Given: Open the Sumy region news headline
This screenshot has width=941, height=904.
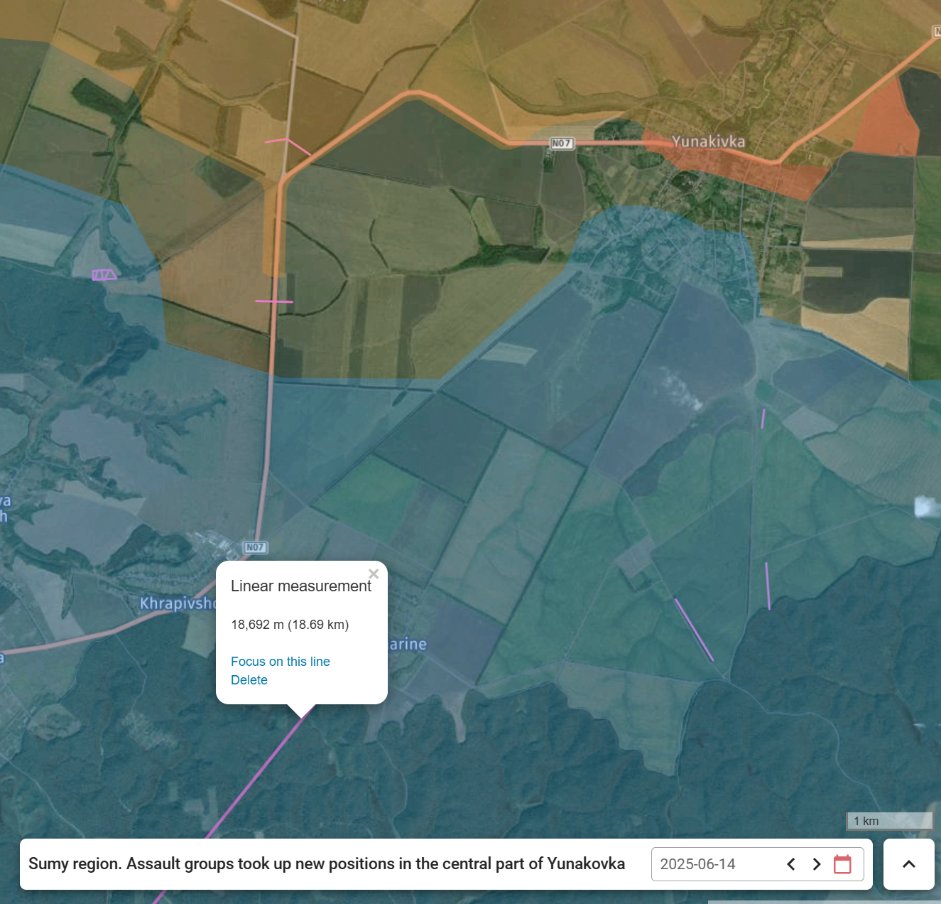Looking at the screenshot, I should click(x=327, y=864).
